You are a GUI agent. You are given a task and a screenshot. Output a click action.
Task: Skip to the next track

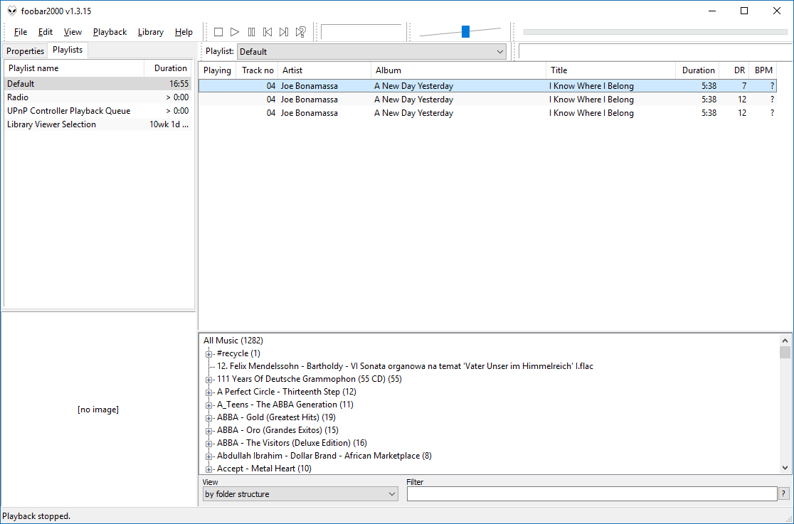tap(284, 32)
